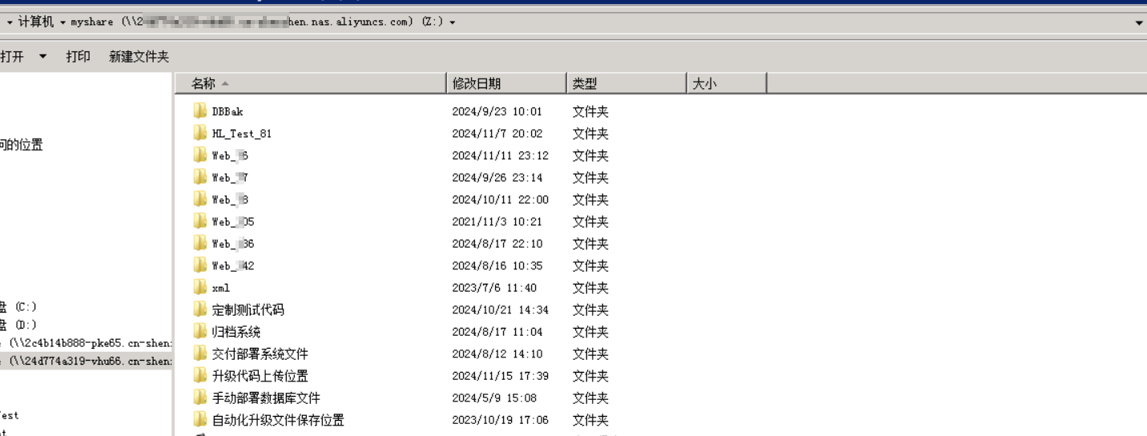Select the 升级代码上传位置 folder icon
The image size is (1147, 436).
coord(199,375)
